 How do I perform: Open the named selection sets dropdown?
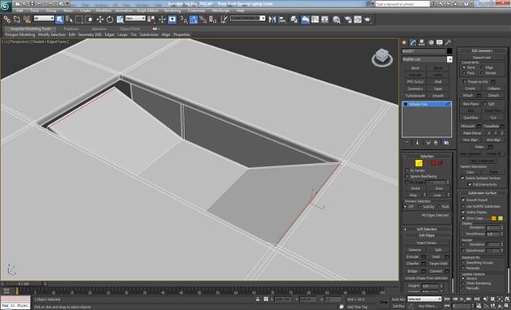pos(247,19)
